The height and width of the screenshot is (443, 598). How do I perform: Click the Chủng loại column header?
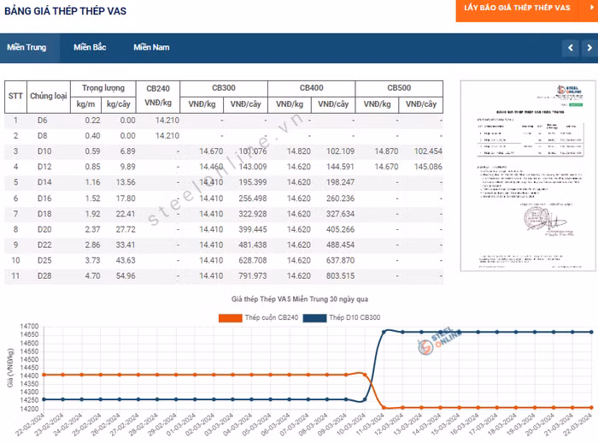tap(49, 96)
